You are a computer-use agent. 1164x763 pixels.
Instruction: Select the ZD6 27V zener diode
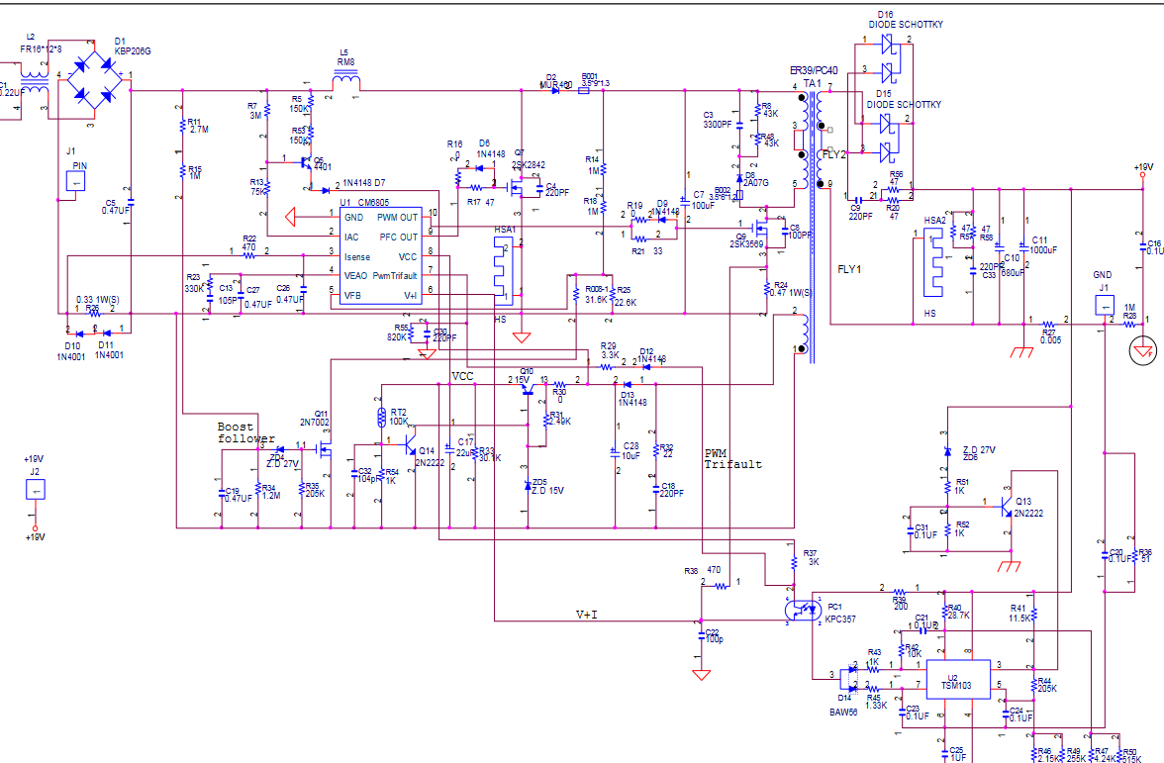(947, 451)
